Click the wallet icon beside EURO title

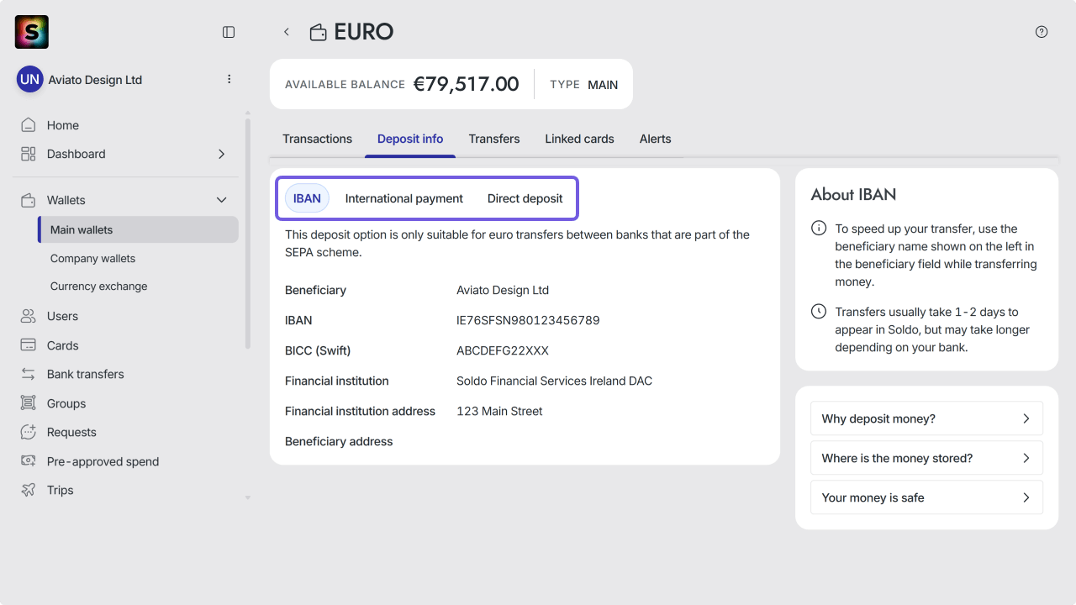point(319,33)
